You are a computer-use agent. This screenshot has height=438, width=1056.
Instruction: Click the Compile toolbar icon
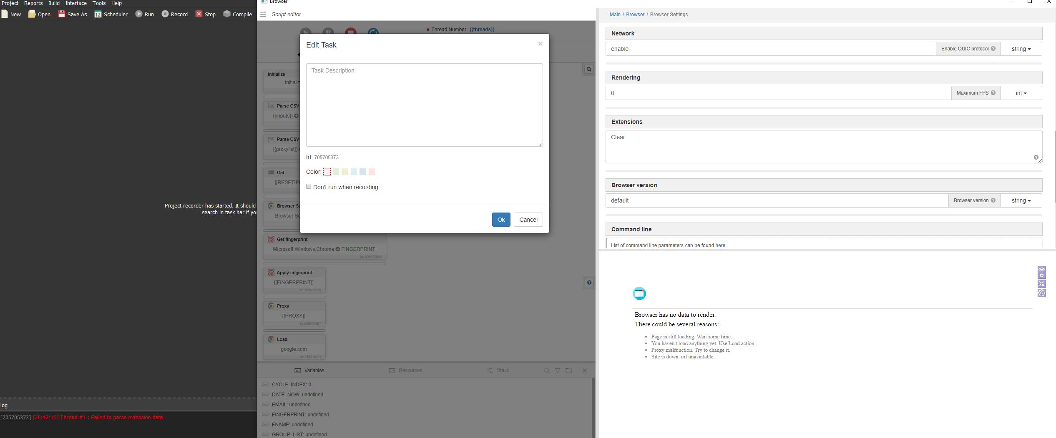click(227, 14)
